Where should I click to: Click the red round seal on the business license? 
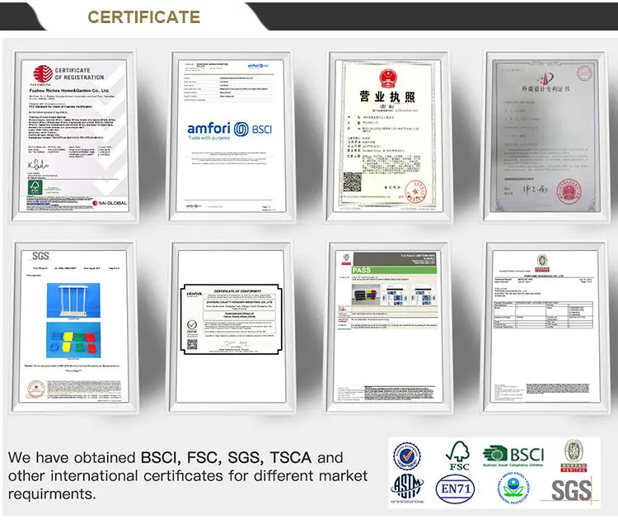point(415,191)
